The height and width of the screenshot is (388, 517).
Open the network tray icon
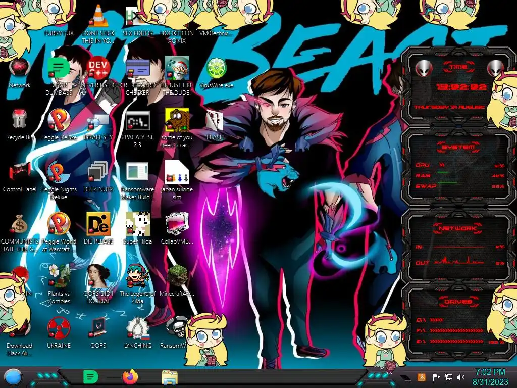pos(449,377)
